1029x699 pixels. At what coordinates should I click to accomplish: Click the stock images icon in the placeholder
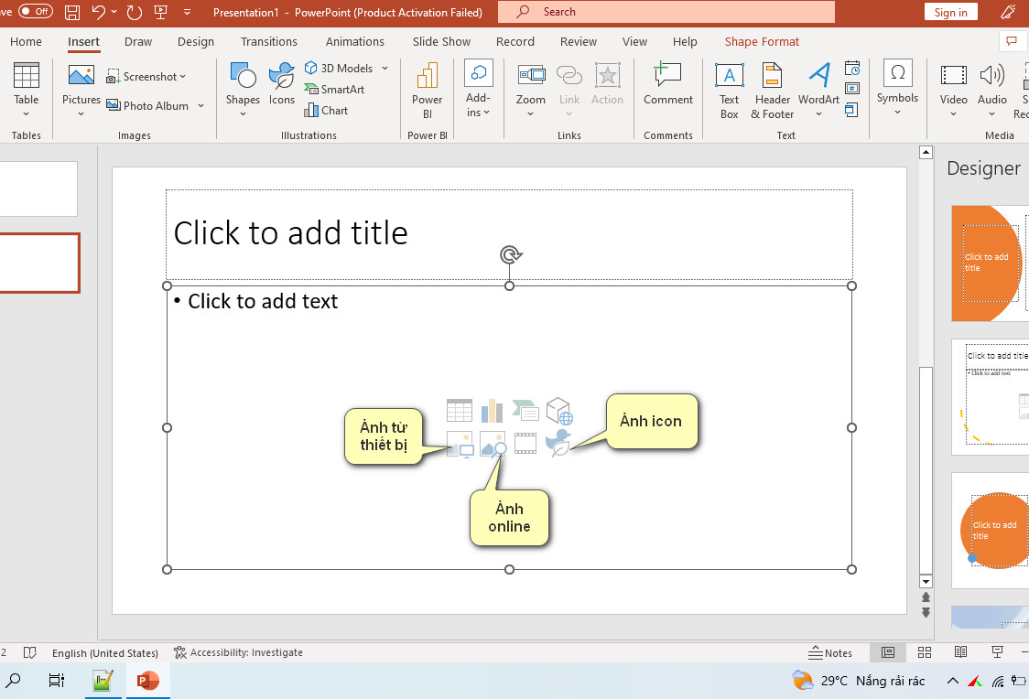click(x=493, y=444)
